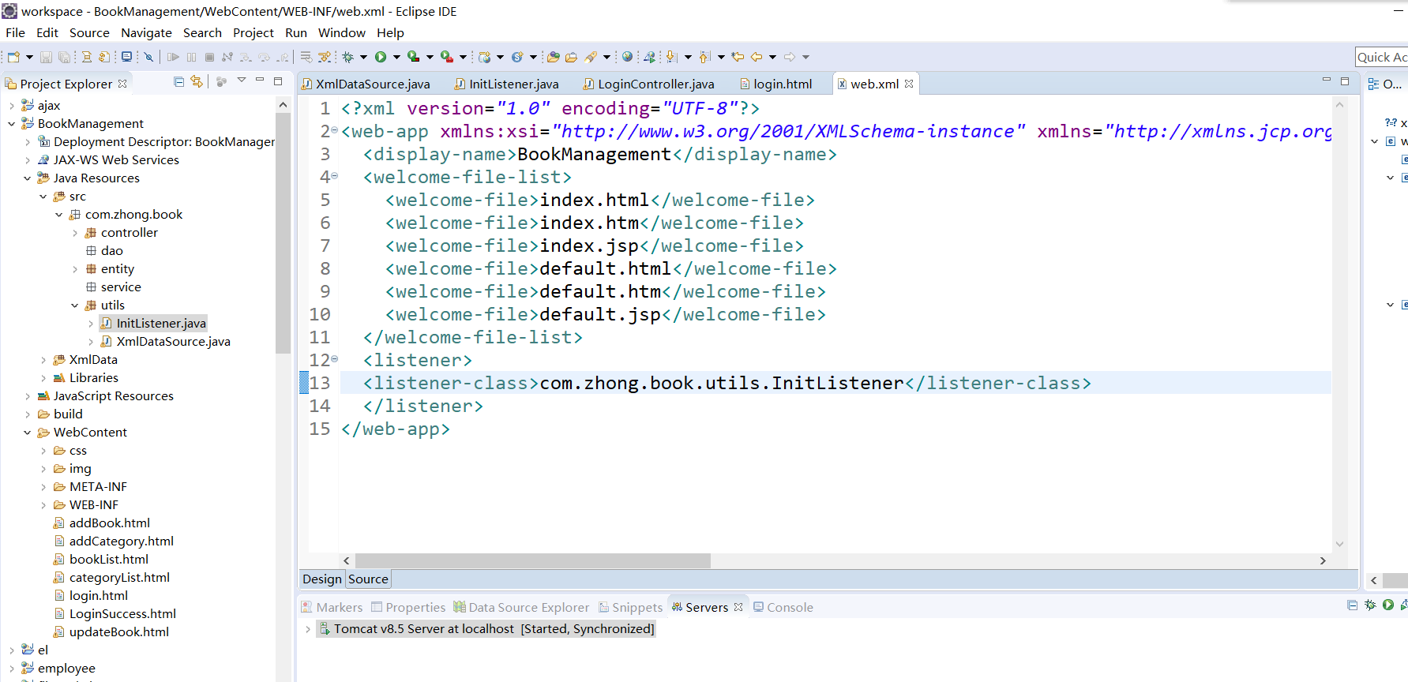Click the Forward navigation arrow icon

[x=790, y=57]
